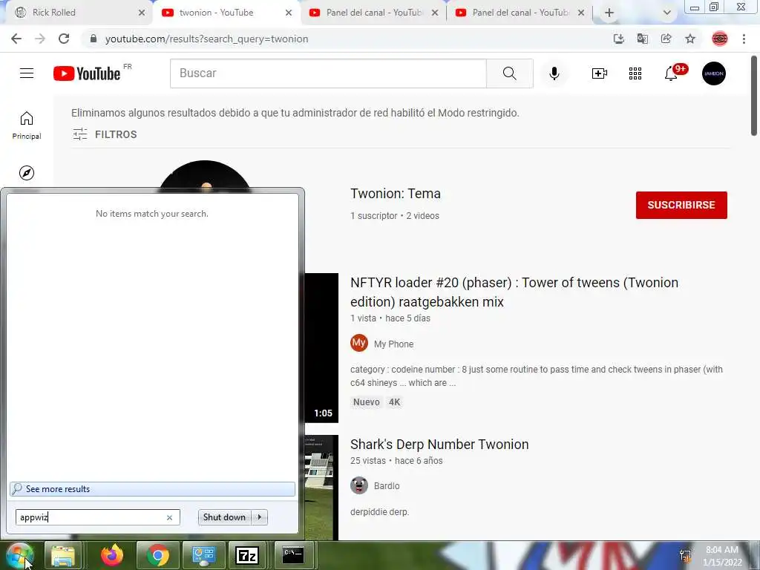760x570 pixels.
Task: Click the install app icon in address bar
Action: [619, 39]
